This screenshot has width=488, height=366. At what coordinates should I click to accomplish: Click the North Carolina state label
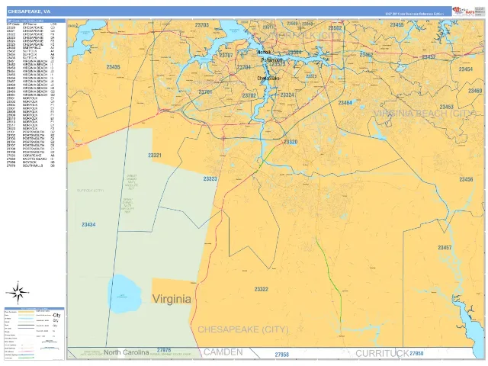[x=127, y=352]
